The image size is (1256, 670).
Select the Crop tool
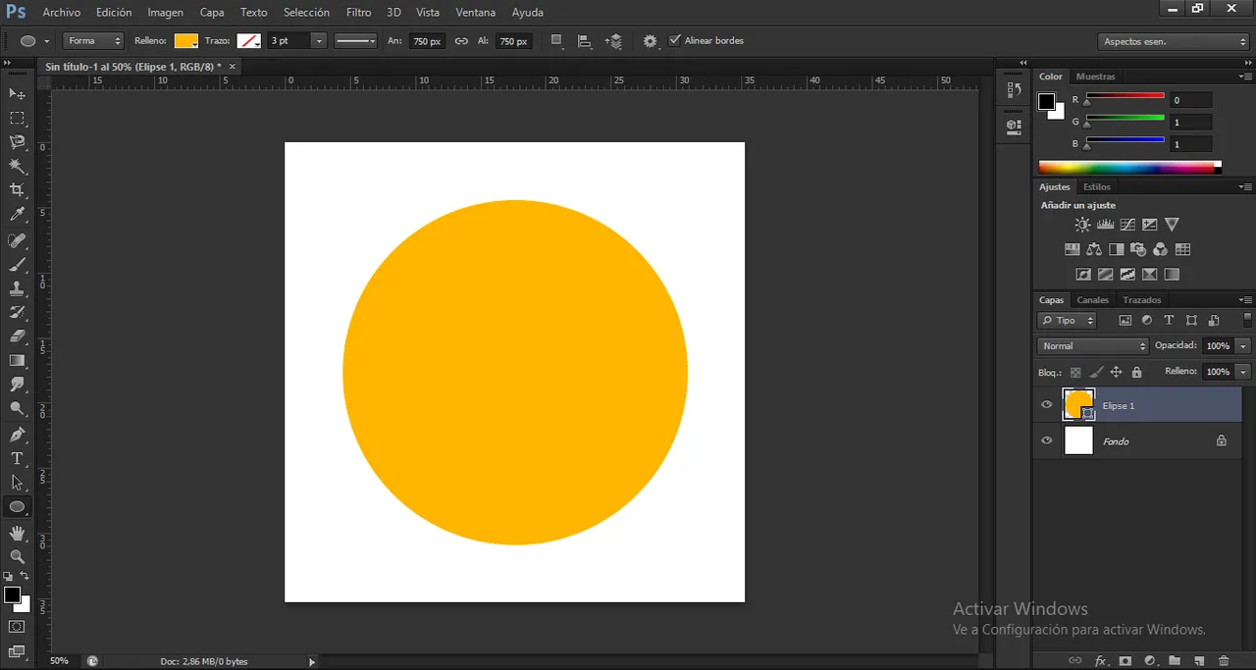pos(17,190)
